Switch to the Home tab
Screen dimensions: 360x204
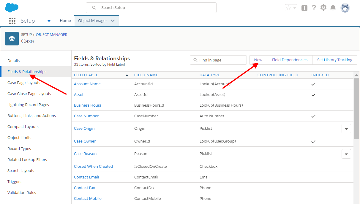coord(65,21)
